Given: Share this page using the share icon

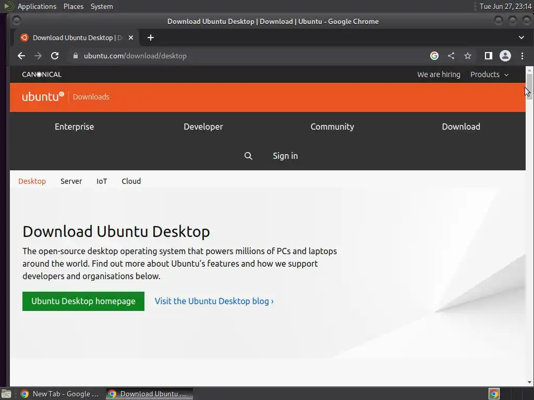Looking at the screenshot, I should pos(451,56).
